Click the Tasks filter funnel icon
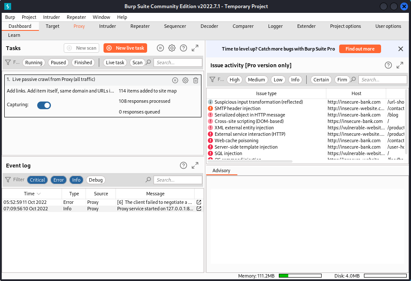The width and height of the screenshot is (411, 281). tap(8, 63)
